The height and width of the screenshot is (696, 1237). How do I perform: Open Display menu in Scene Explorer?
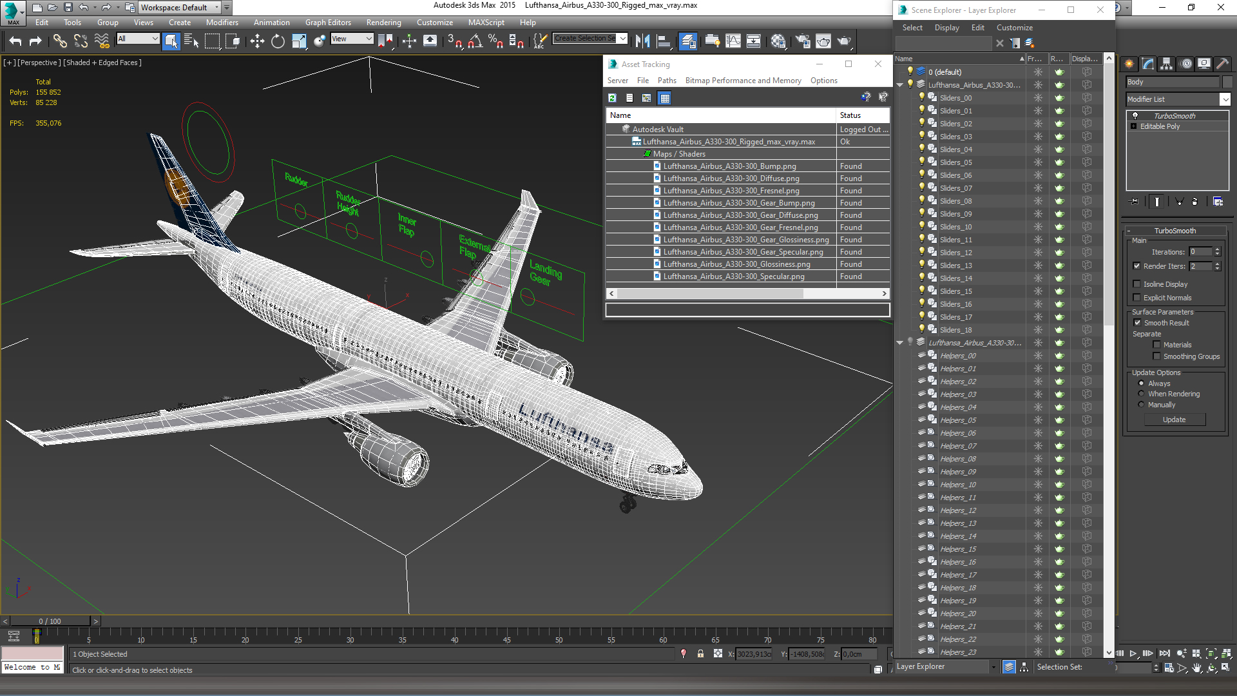point(946,28)
